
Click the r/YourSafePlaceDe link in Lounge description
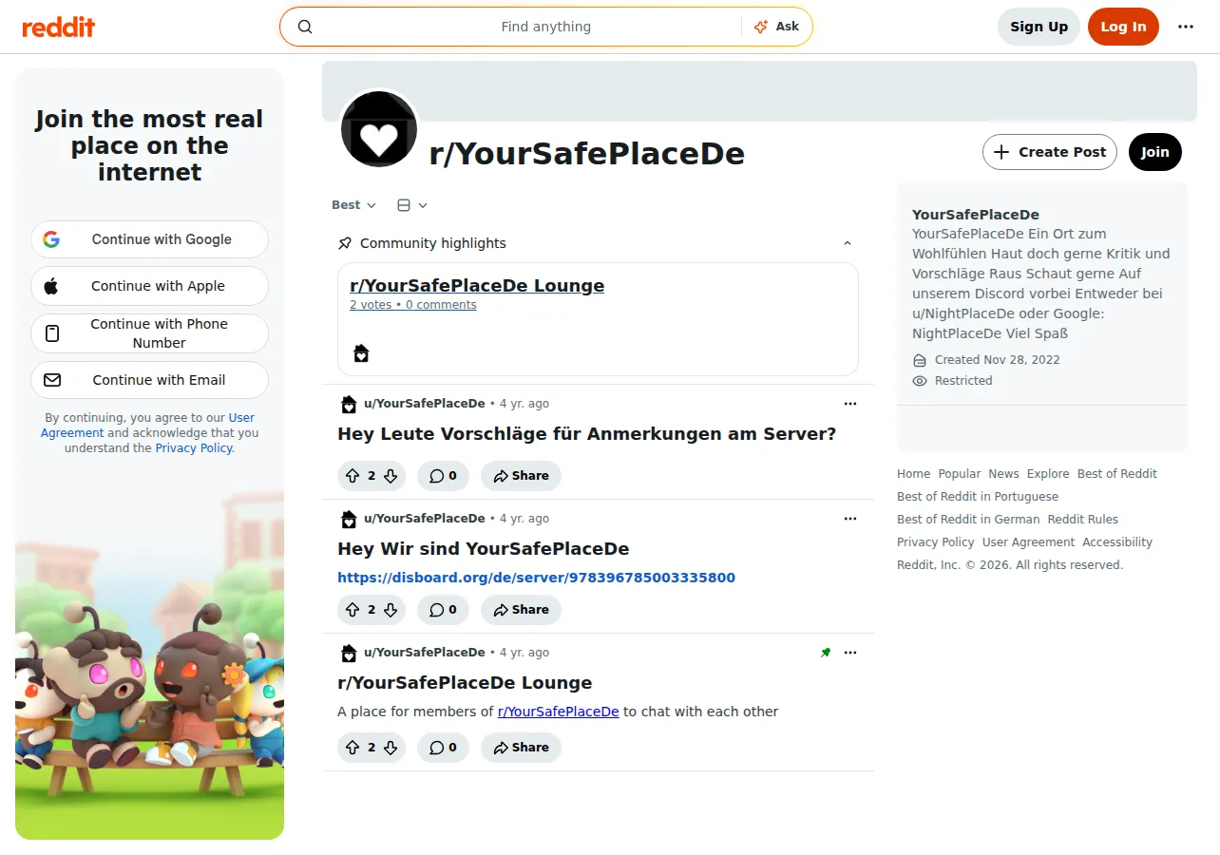coord(558,712)
